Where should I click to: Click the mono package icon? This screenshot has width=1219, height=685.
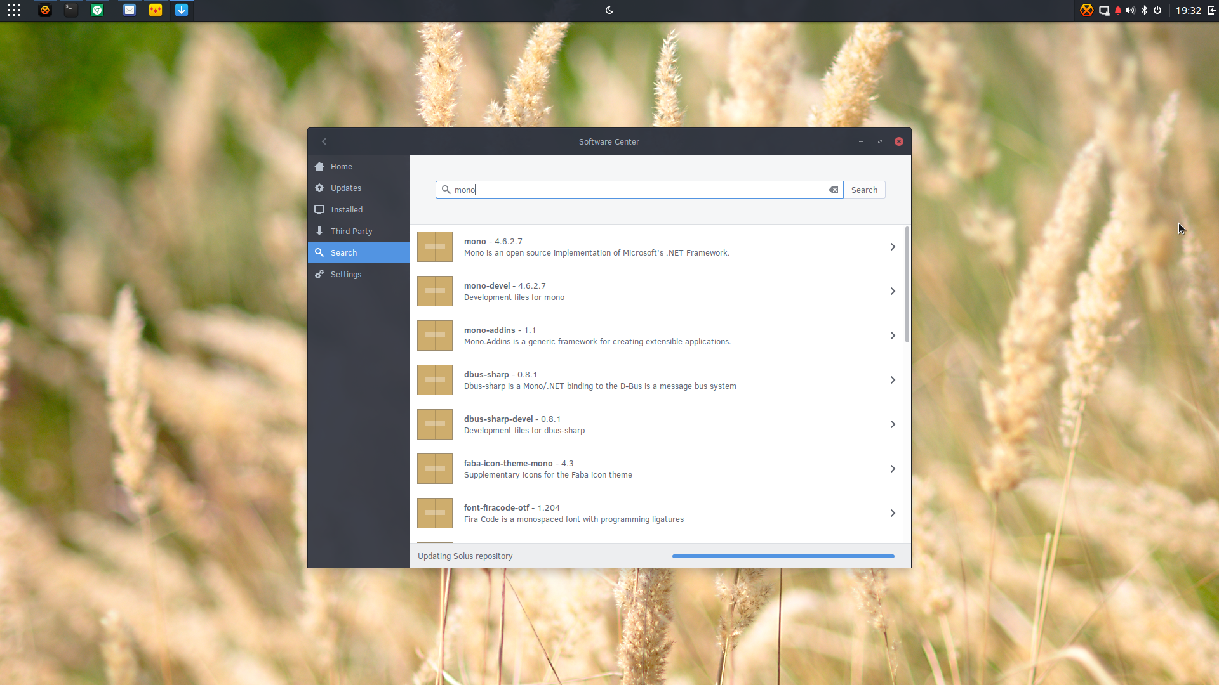pyautogui.click(x=435, y=247)
